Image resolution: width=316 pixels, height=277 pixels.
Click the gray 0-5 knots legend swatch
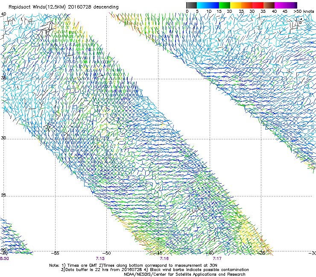tap(191, 5)
